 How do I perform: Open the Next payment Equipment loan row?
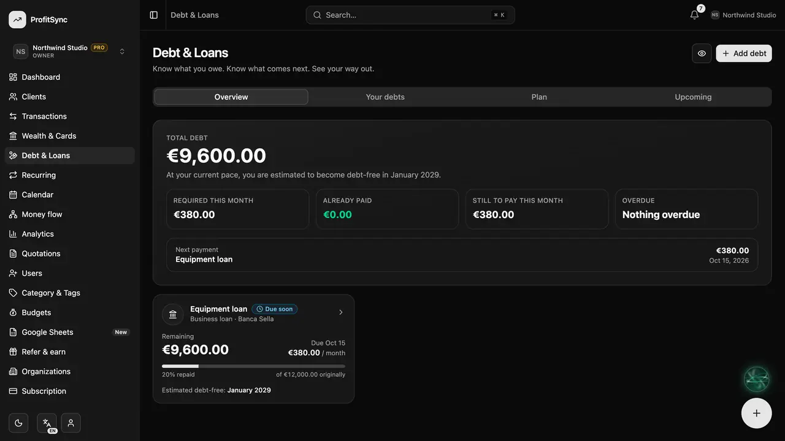pos(462,255)
